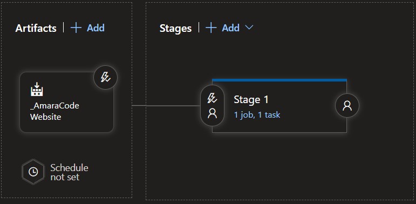Click pre-deployment approver person icon on Stage 1
The height and width of the screenshot is (204, 416).
(x=212, y=113)
